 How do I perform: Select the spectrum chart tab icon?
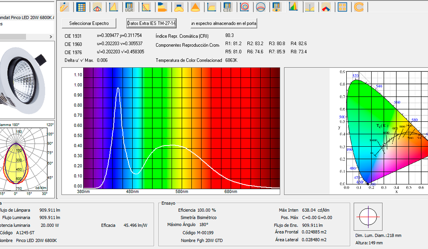293,7
